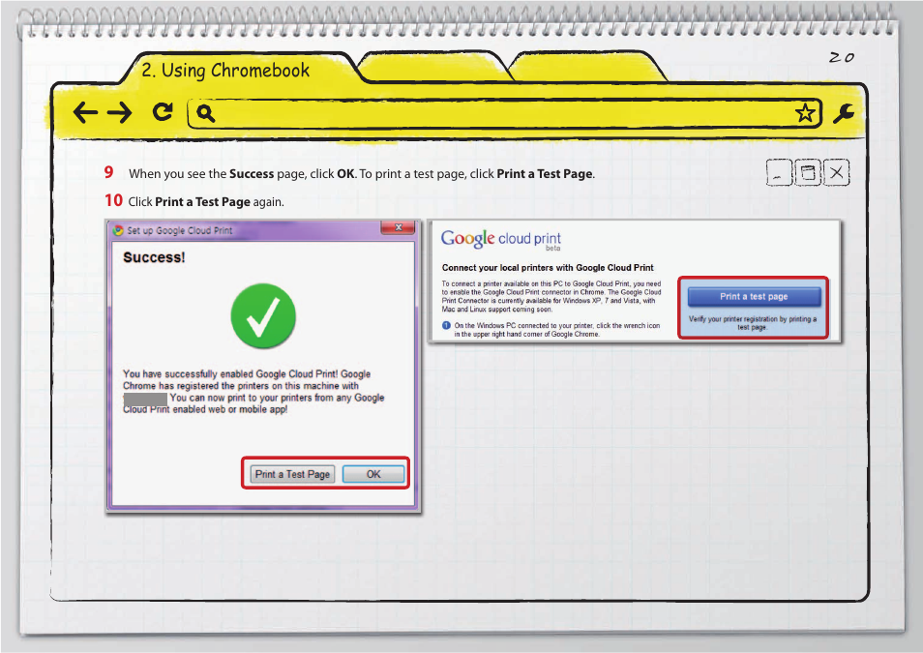Click 'Verify your printer registration' caption text
The image size is (923, 653).
753,323
